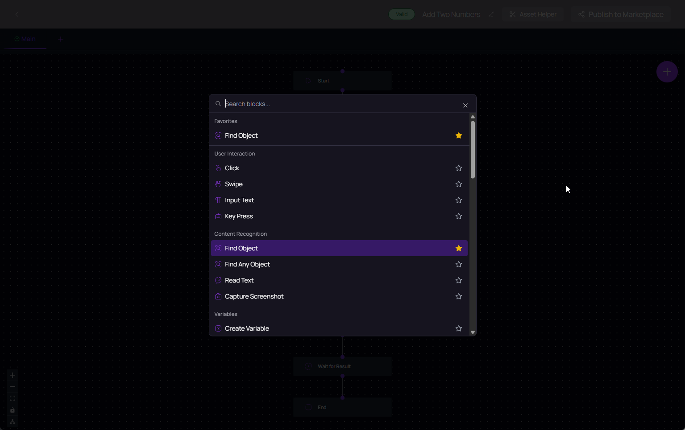Click the zoom in icon in the sidebar
685x430 pixels.
point(12,375)
